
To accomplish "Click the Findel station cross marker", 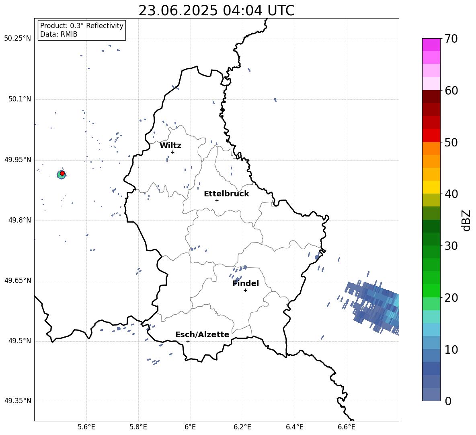I will (245, 290).
